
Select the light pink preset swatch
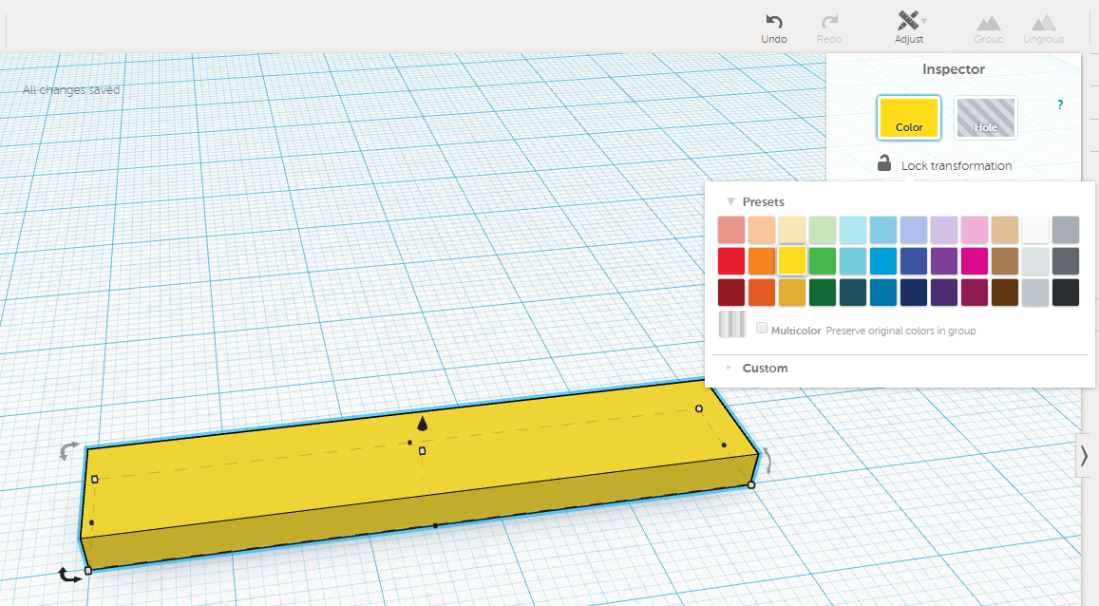[x=975, y=230]
